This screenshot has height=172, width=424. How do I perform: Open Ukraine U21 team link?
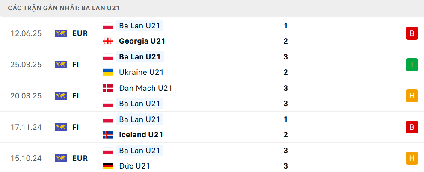pyautogui.click(x=142, y=72)
